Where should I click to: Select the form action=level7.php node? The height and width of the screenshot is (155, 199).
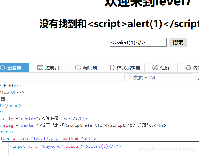(48, 138)
